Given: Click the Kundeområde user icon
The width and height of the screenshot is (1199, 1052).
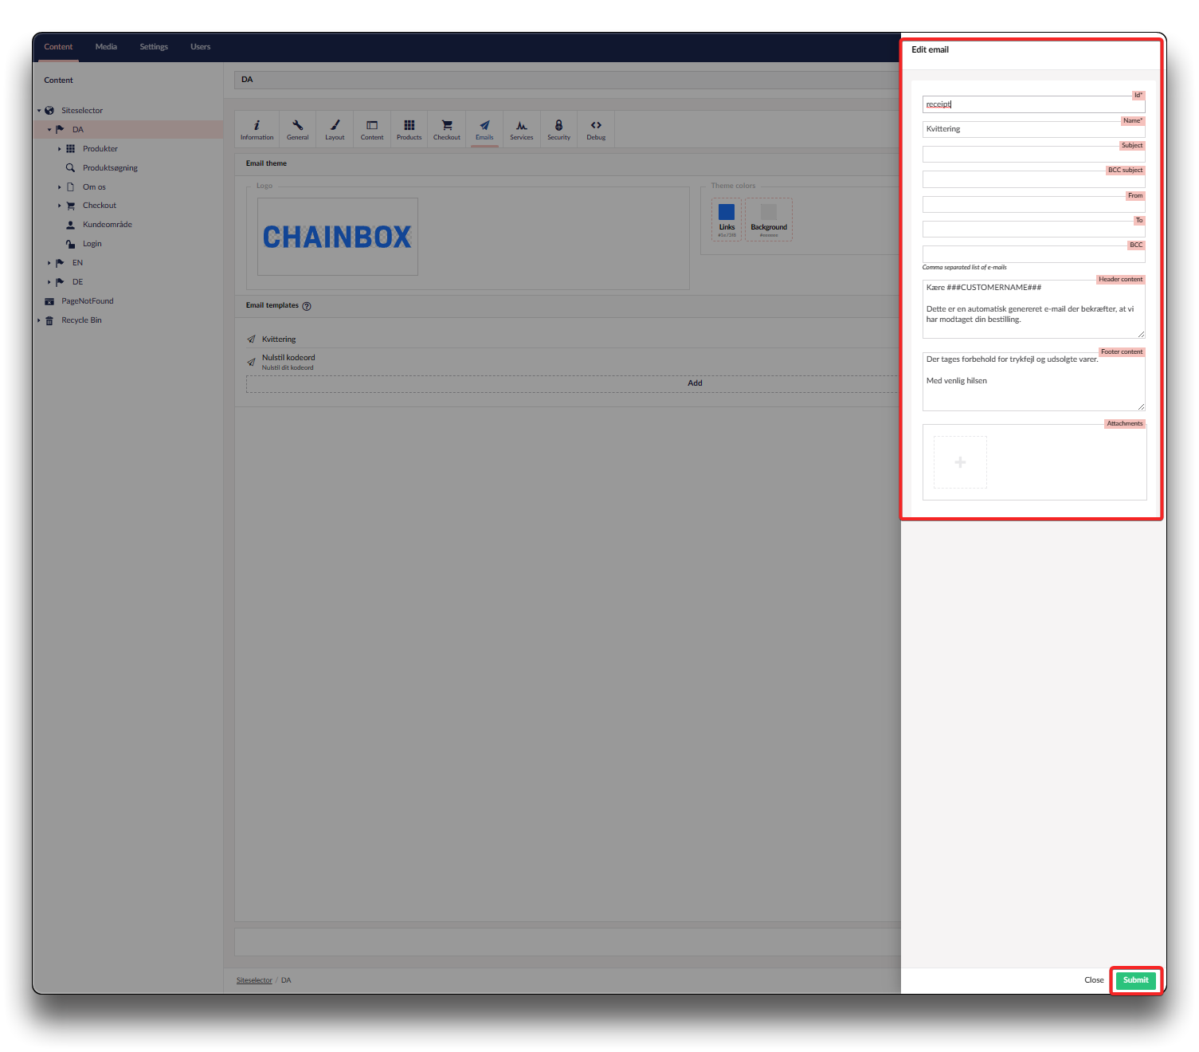Looking at the screenshot, I should (70, 225).
